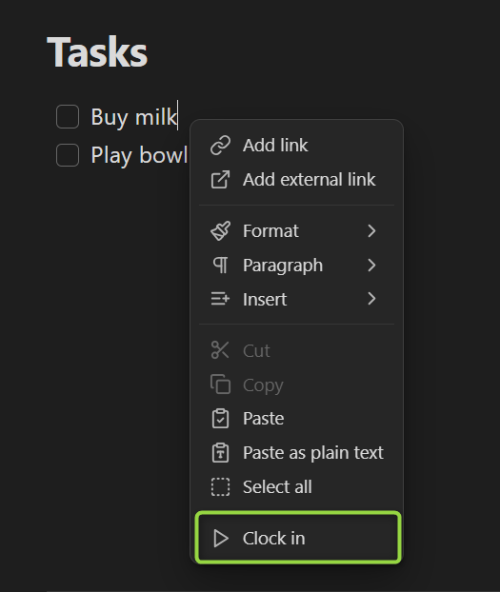
Task: Expand the Paragraph submenu arrow
Action: pos(371,265)
